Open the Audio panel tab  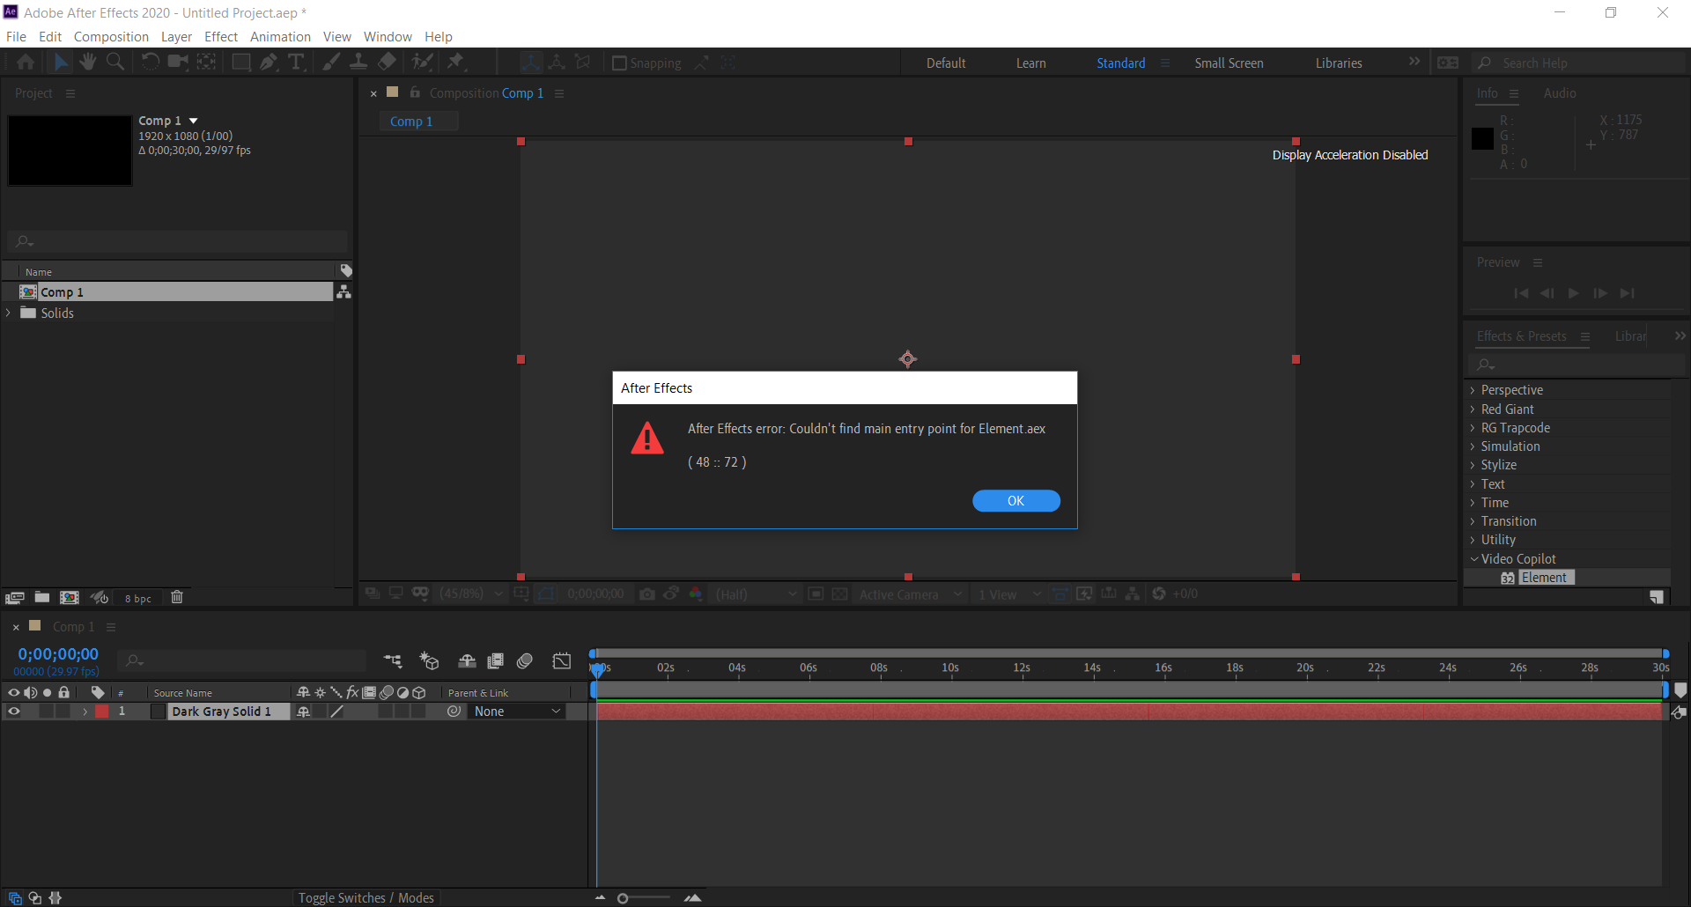point(1559,93)
